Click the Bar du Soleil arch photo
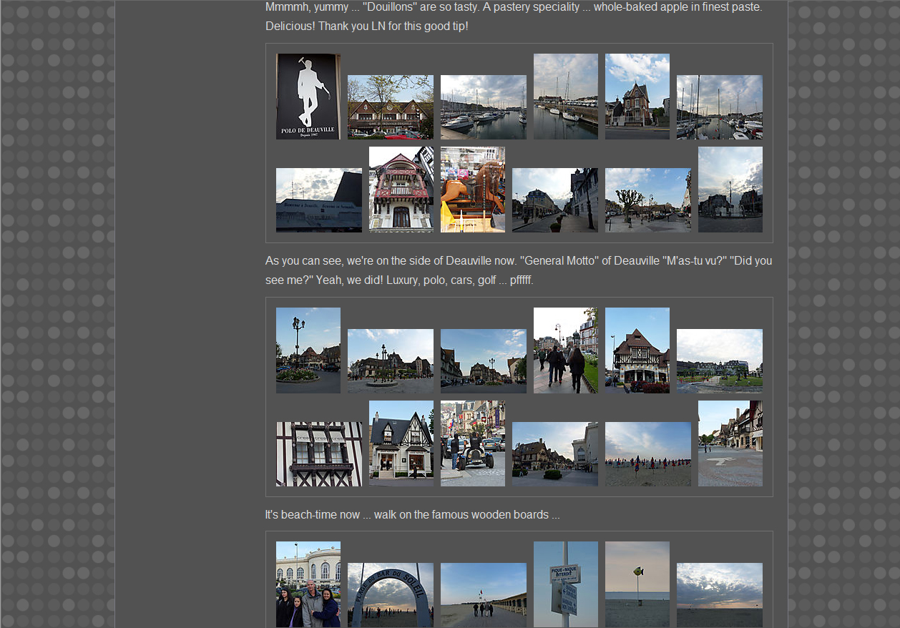The width and height of the screenshot is (900, 628). tap(390, 595)
